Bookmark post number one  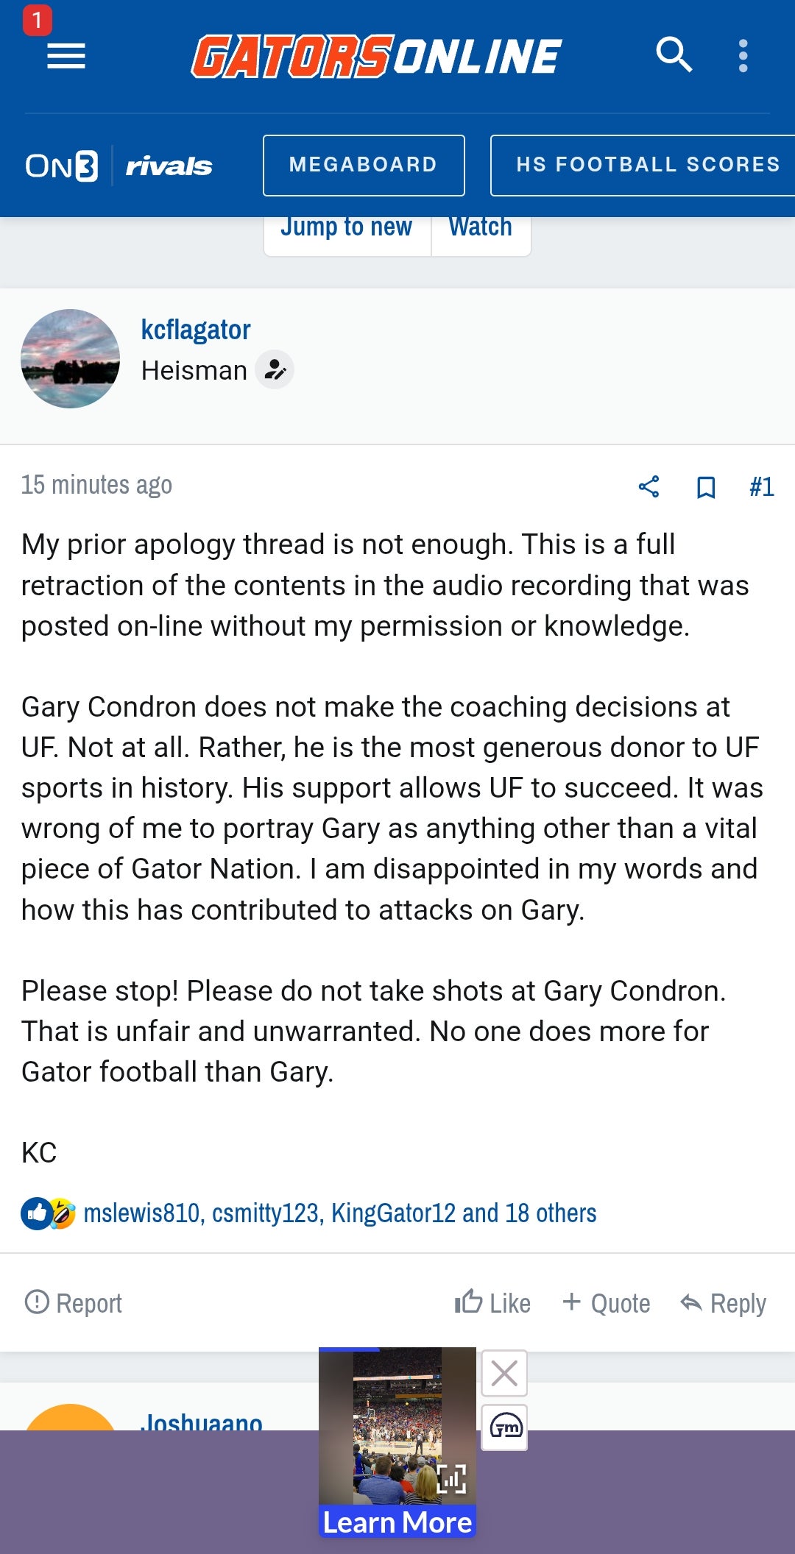coord(705,486)
